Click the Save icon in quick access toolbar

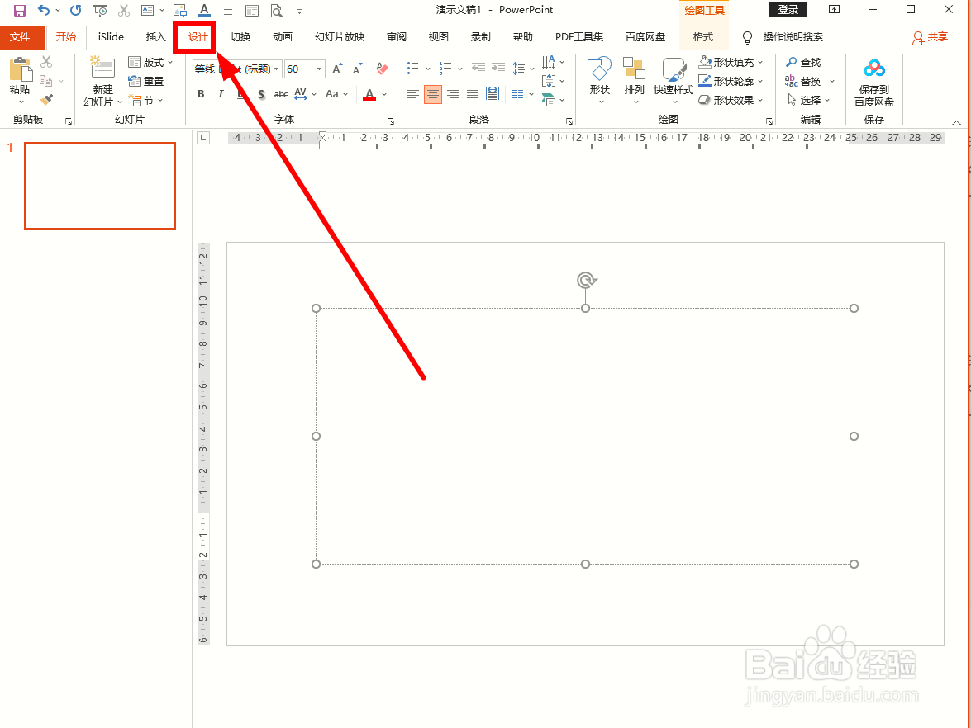20,11
